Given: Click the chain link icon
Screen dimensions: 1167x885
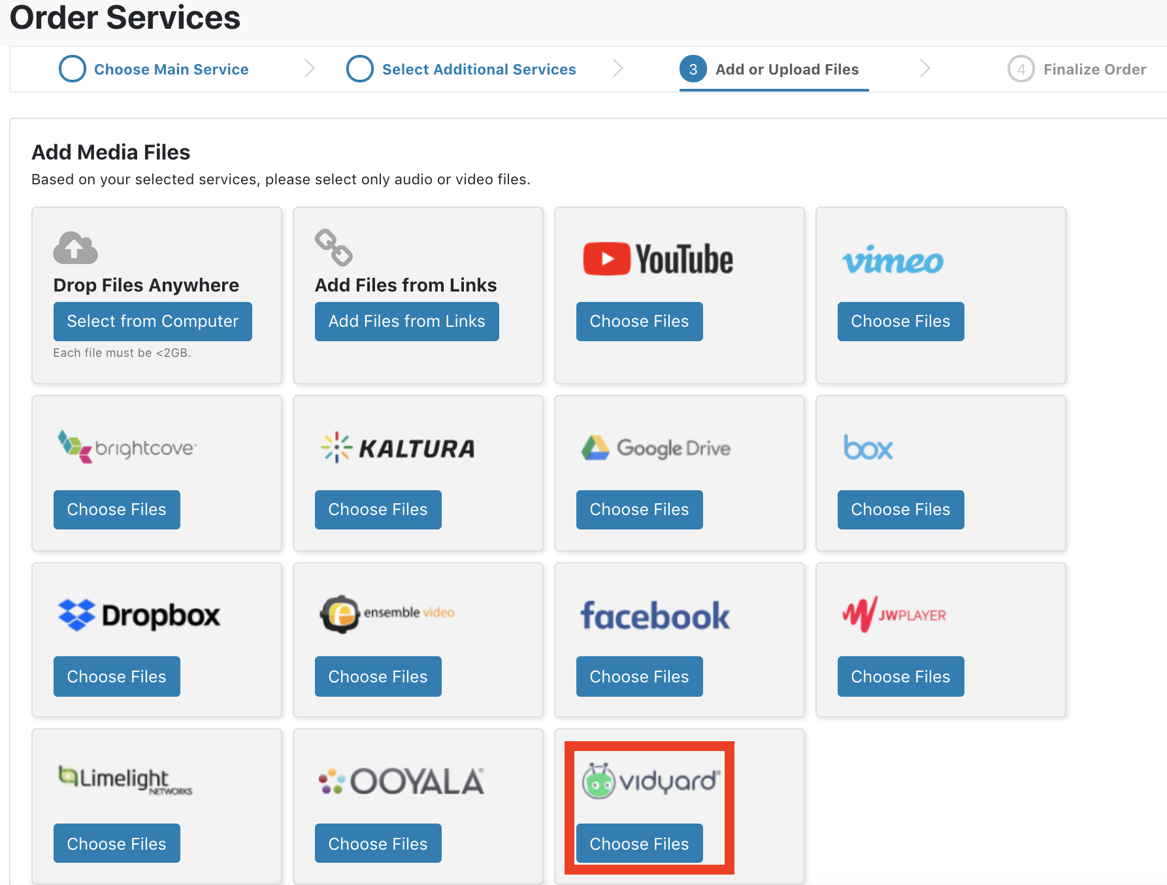Looking at the screenshot, I should point(334,247).
